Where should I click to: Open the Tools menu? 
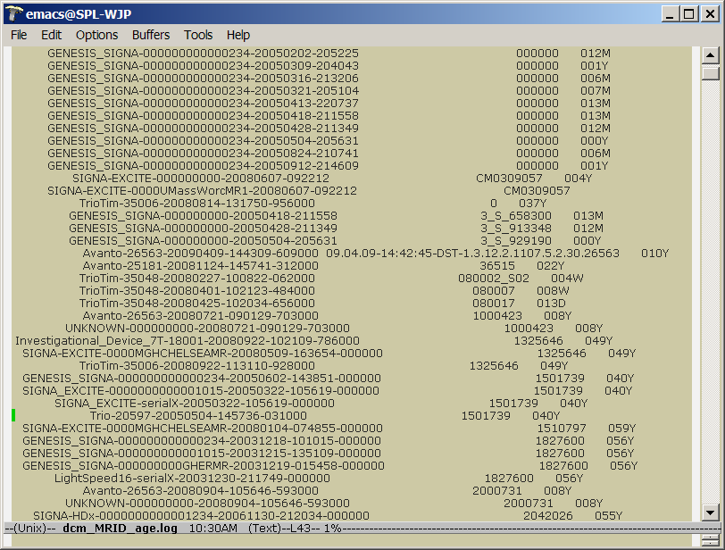click(x=197, y=35)
